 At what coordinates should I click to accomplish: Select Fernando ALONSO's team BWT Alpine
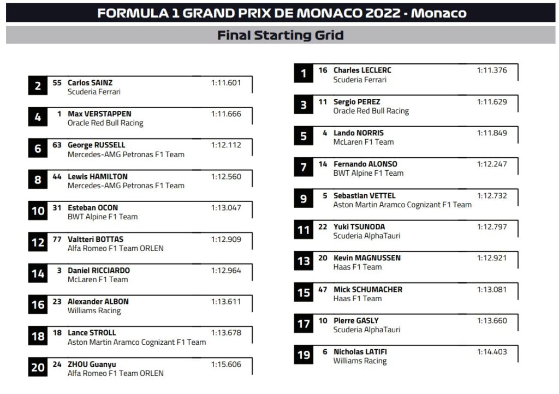point(368,174)
